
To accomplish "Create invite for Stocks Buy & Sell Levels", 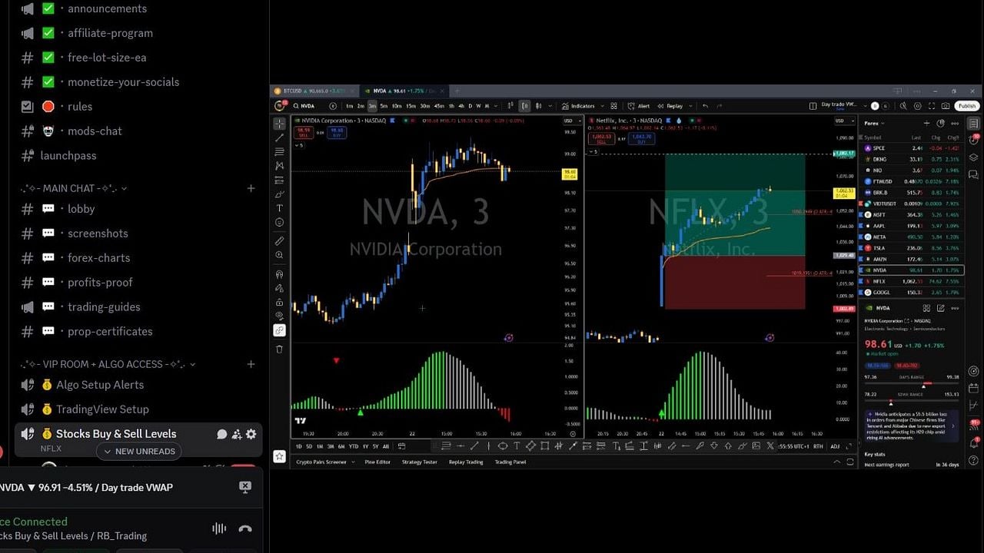I will [237, 435].
